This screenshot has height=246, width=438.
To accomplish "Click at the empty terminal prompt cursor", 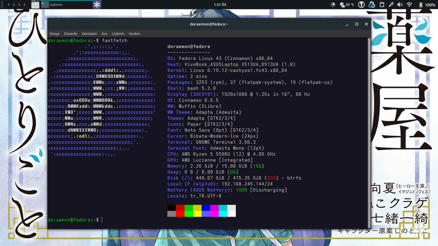I will click(x=102, y=220).
